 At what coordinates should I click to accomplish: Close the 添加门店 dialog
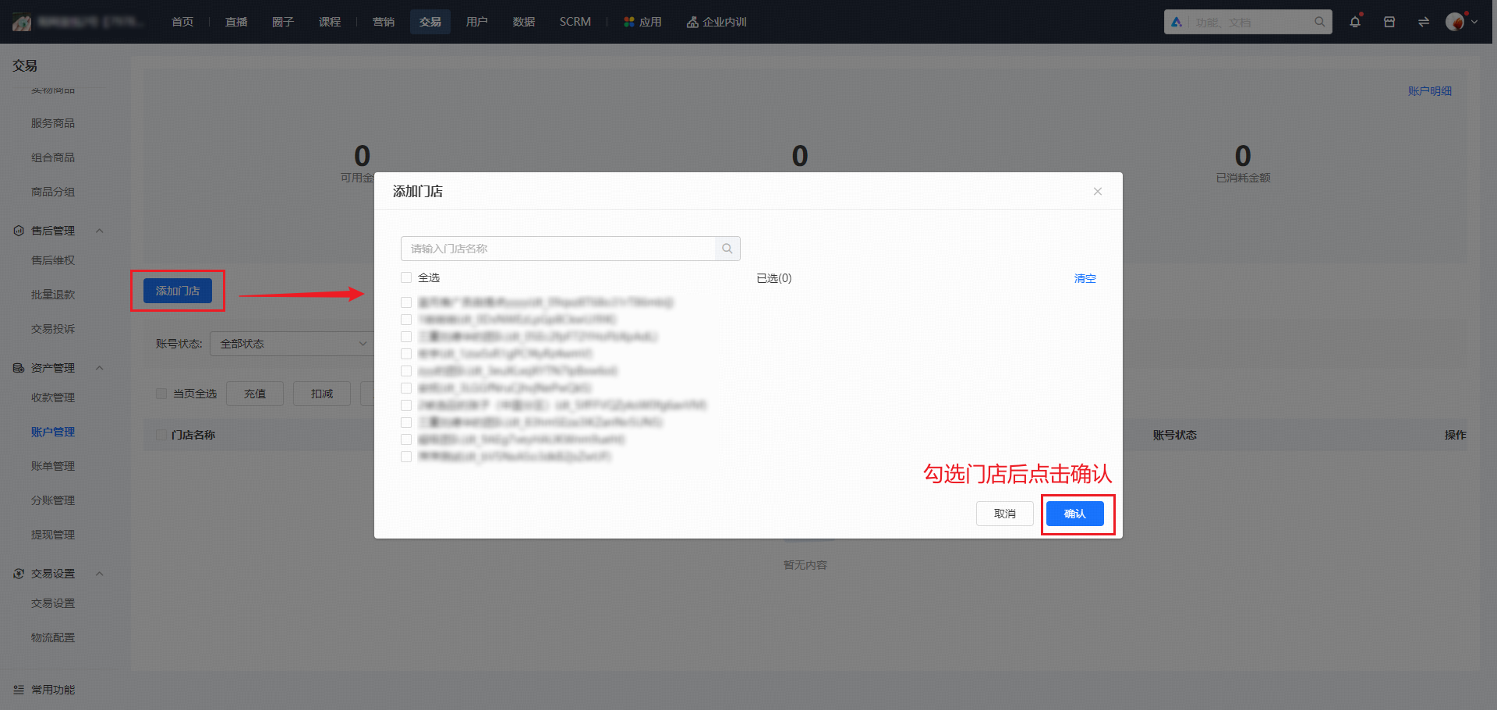click(x=1098, y=191)
